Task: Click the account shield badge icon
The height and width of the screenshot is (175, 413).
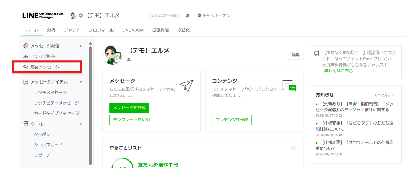Action: pos(81,16)
